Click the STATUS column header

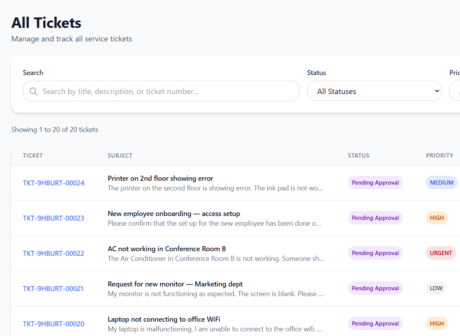point(358,156)
